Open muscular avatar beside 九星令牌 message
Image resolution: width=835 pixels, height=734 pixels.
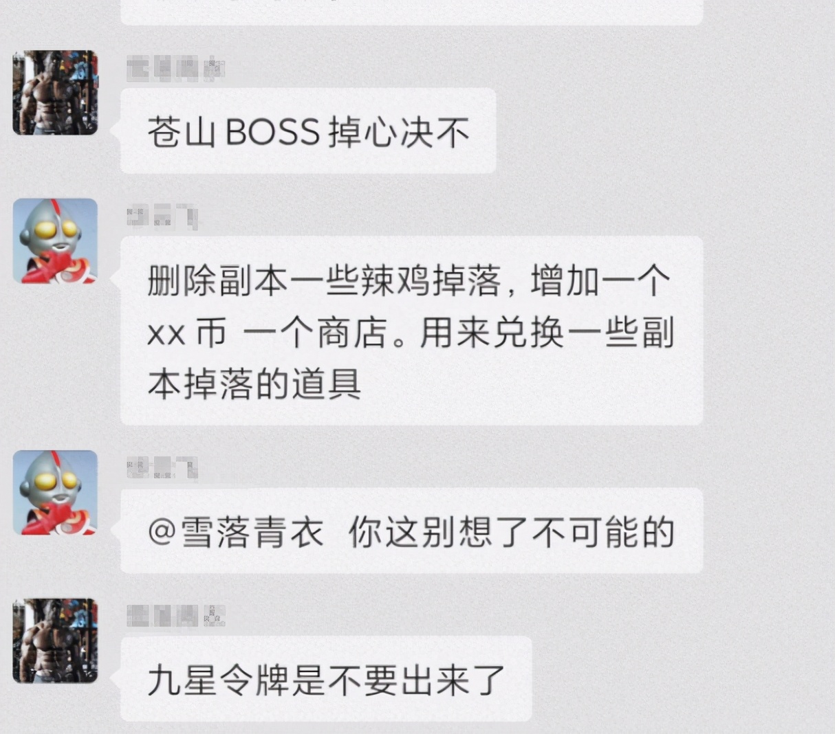click(x=55, y=641)
